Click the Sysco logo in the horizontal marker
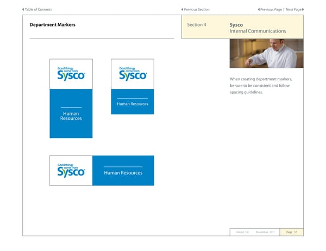326x251 pixels. (x=71, y=170)
